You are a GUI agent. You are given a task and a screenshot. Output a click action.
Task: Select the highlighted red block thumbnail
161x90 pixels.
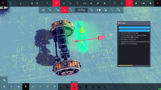74,87
